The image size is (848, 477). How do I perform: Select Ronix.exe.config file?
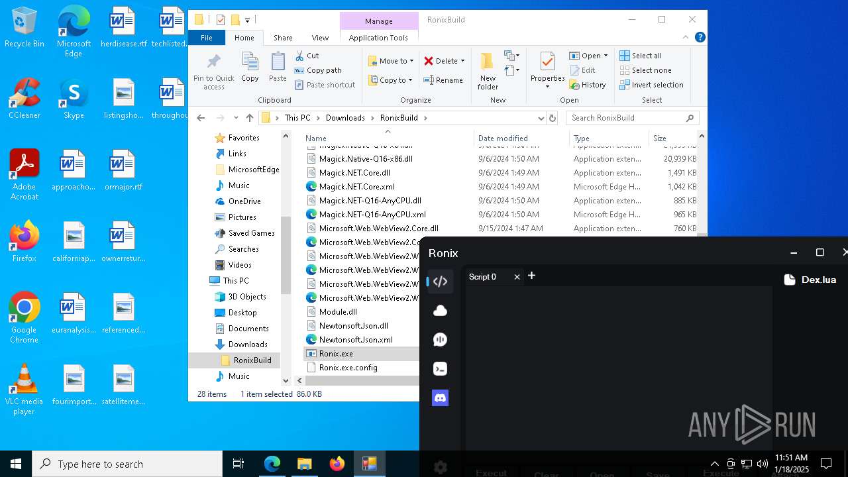point(348,368)
